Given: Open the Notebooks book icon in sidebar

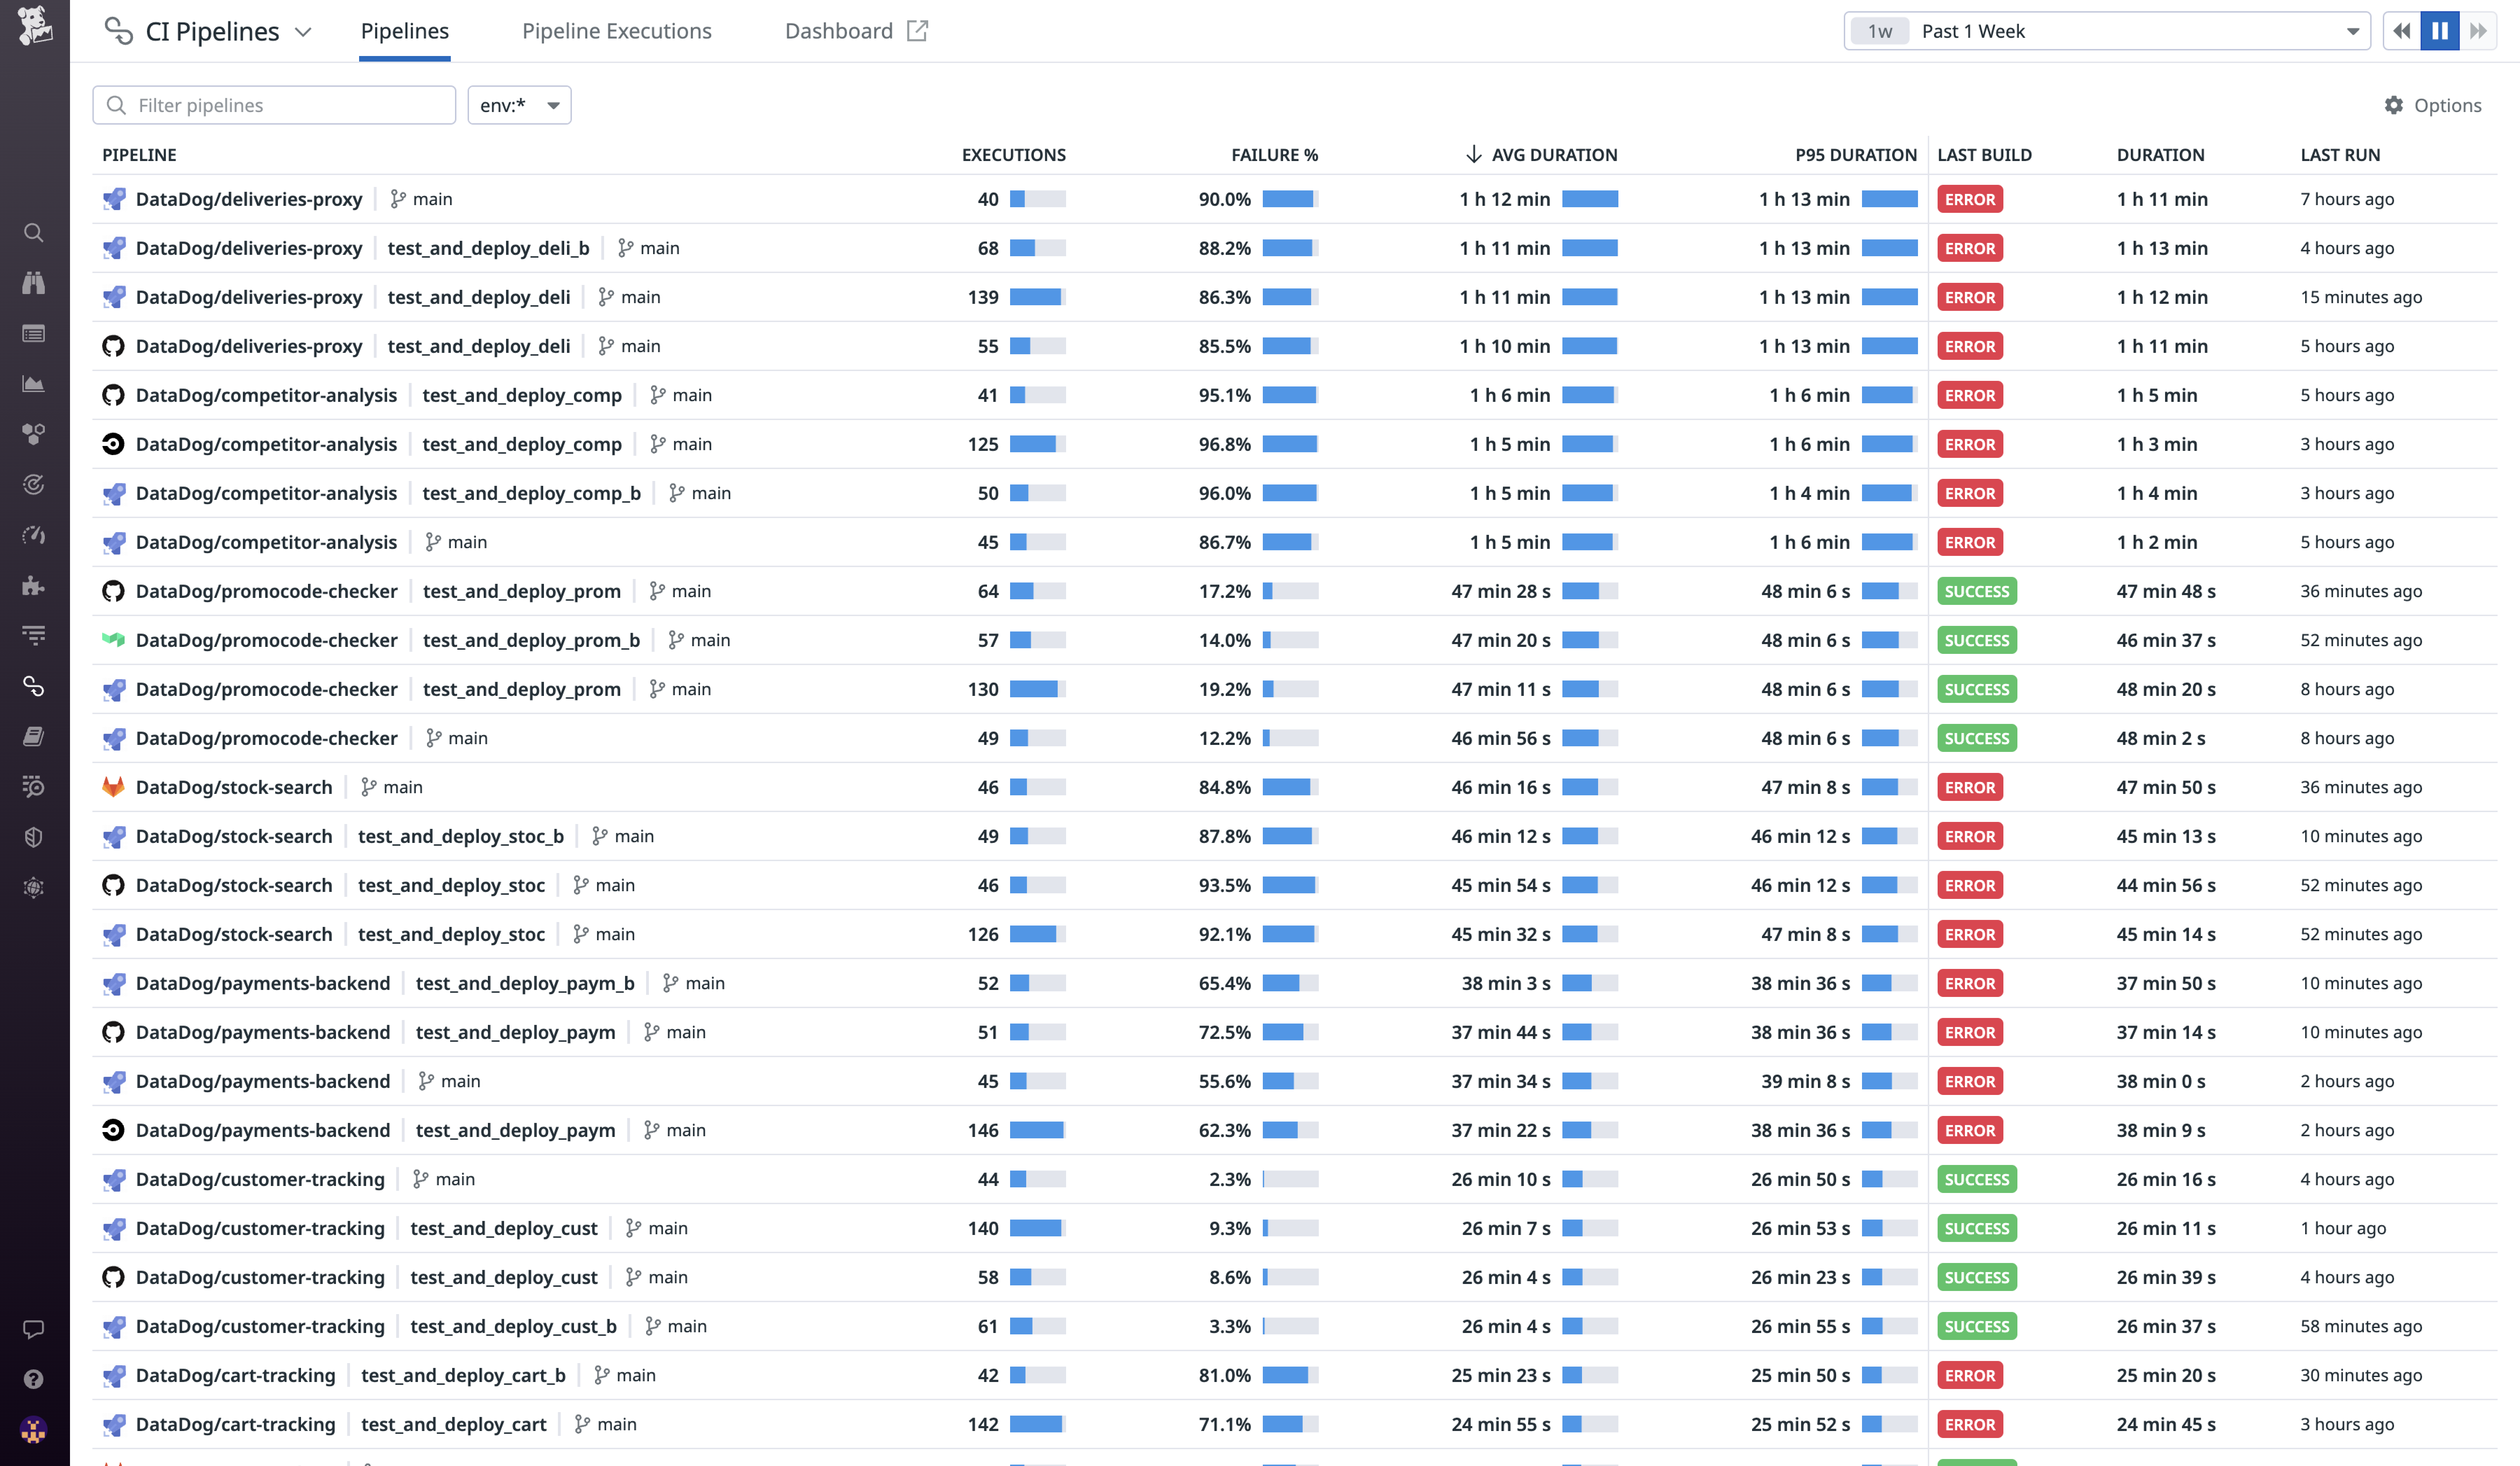Looking at the screenshot, I should click(x=34, y=737).
